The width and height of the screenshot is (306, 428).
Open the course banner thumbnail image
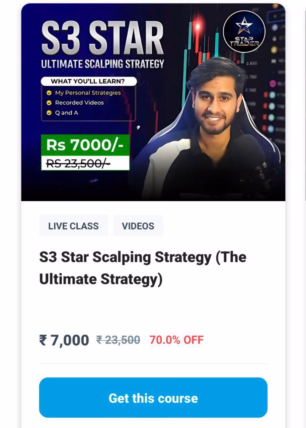[153, 102]
